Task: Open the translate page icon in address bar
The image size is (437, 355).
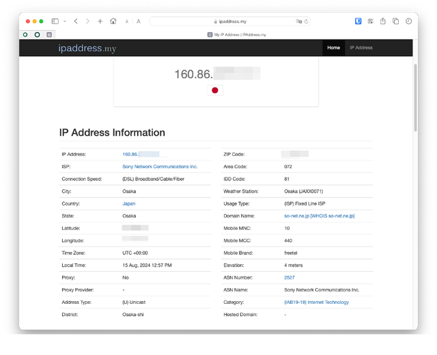Action: tap(298, 21)
